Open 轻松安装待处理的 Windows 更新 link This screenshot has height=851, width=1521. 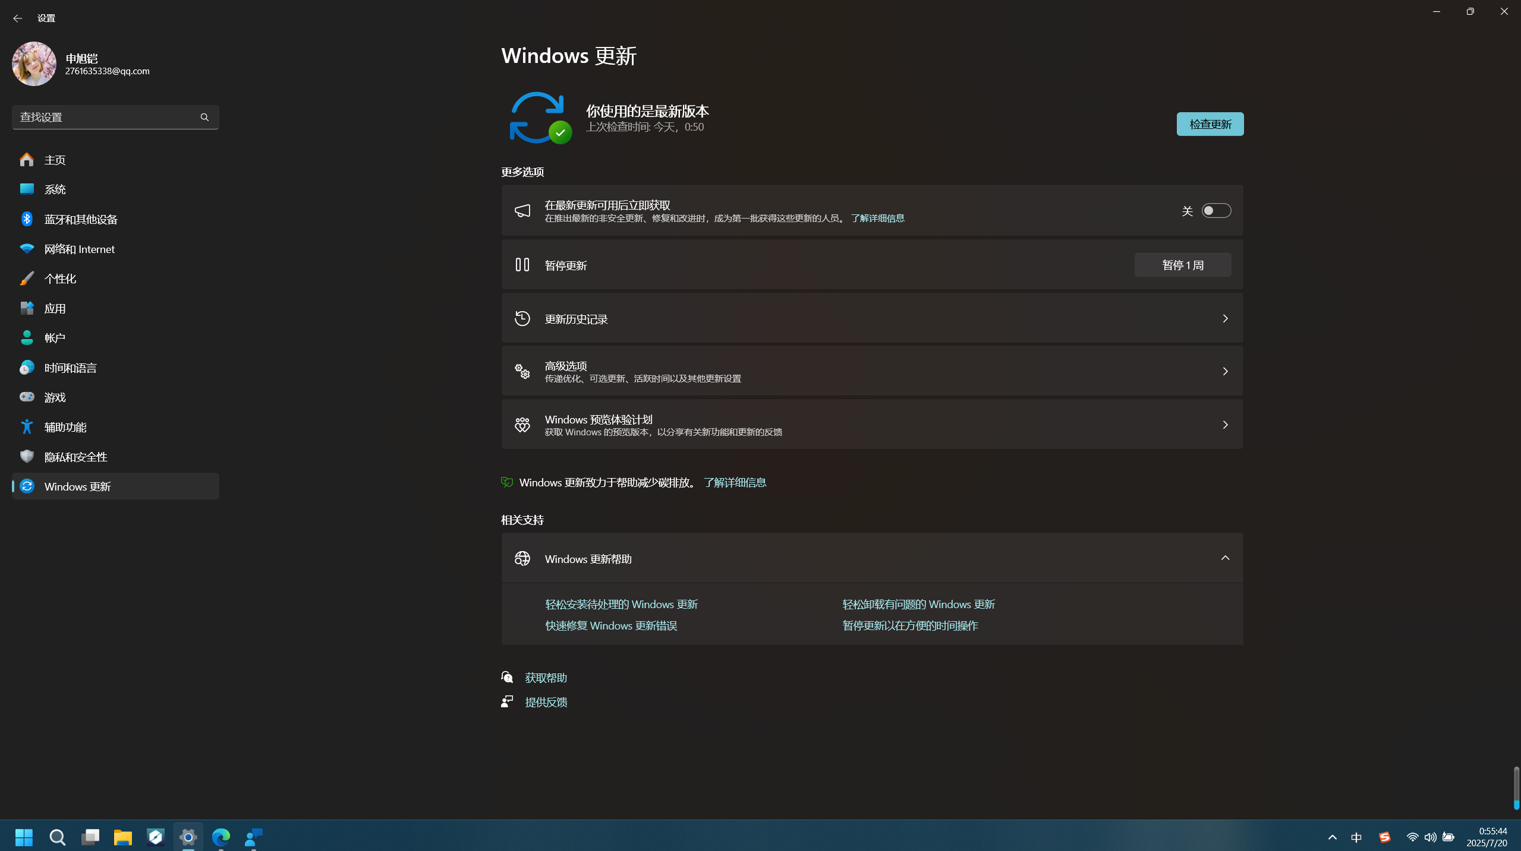click(622, 605)
